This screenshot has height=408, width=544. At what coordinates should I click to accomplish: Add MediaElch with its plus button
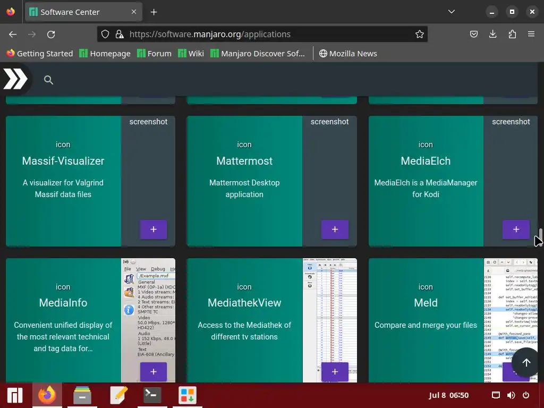tap(516, 229)
